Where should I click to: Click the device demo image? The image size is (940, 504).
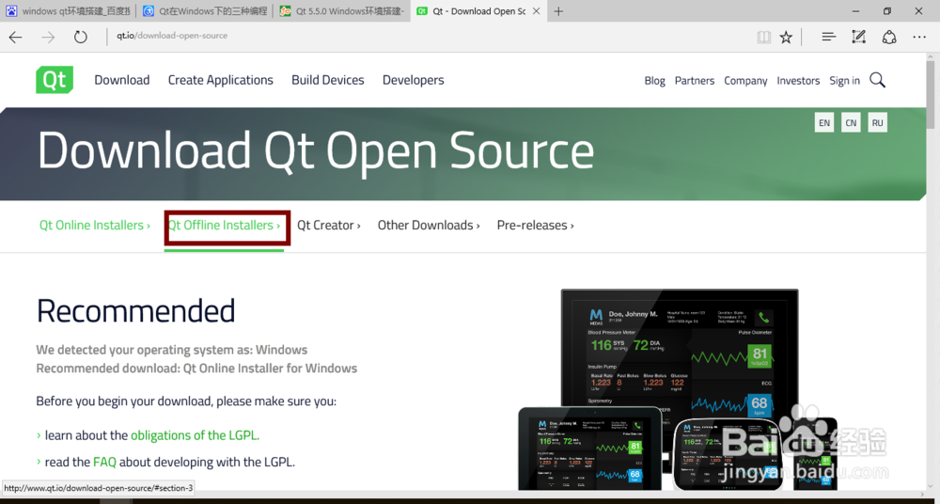(x=678, y=388)
